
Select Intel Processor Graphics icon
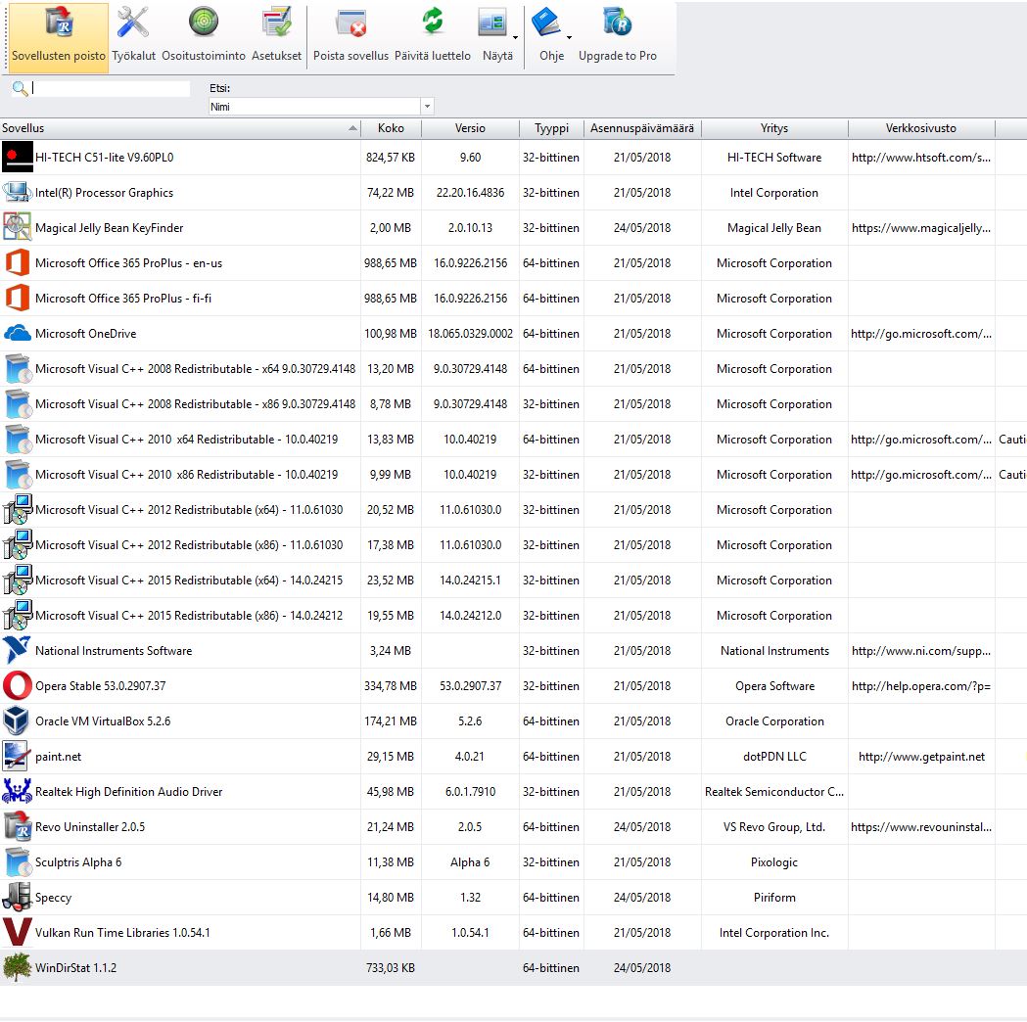[17, 193]
